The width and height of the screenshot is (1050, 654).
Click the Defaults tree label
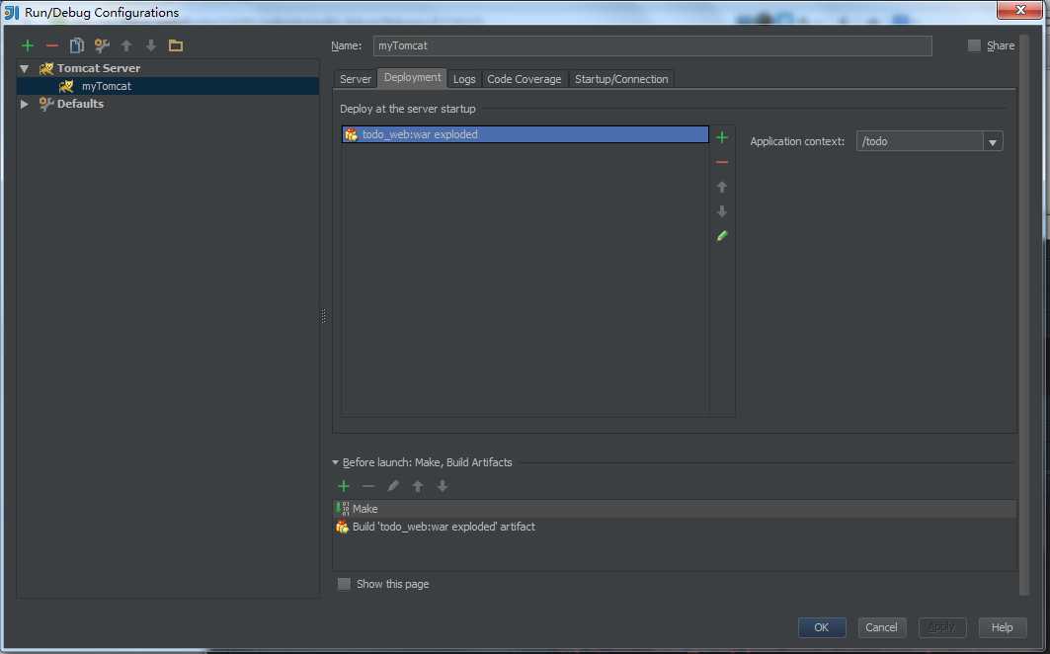(80, 104)
